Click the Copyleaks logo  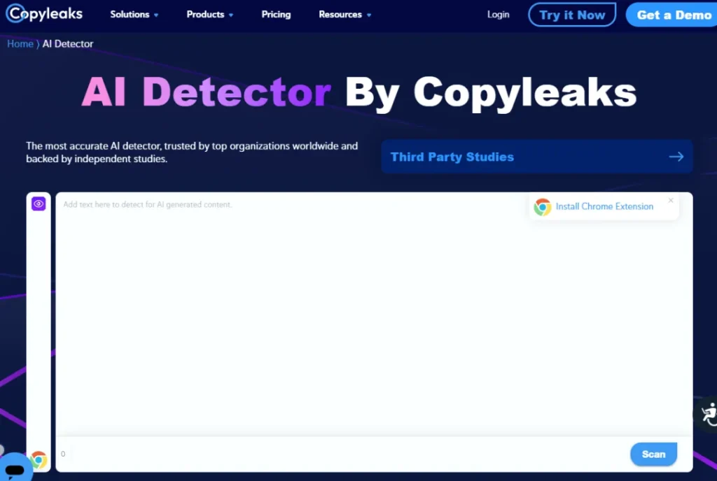(x=44, y=13)
